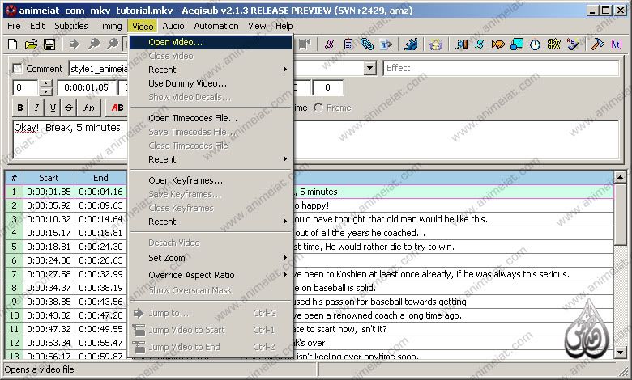Click the Start column header

[x=49, y=178]
